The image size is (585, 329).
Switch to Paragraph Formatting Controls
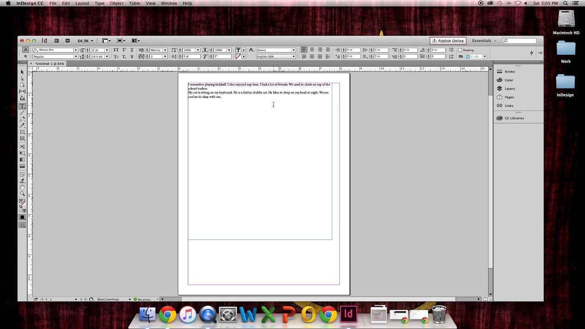tap(26, 56)
